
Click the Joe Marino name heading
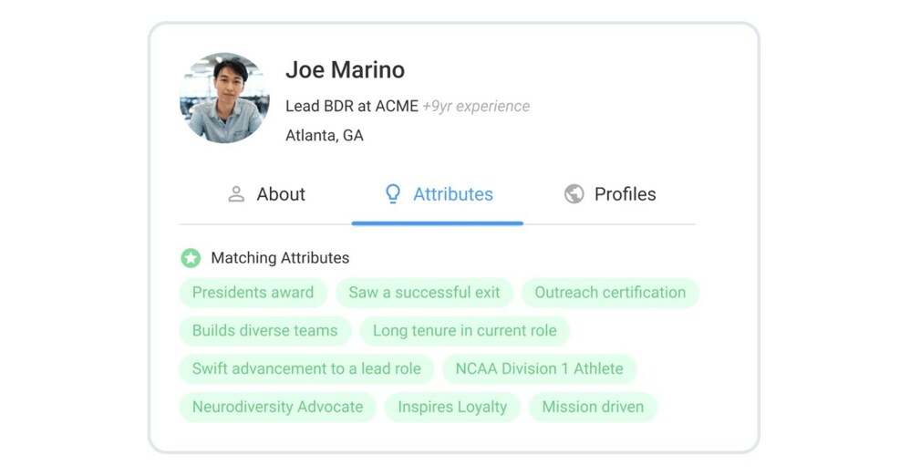pos(346,69)
